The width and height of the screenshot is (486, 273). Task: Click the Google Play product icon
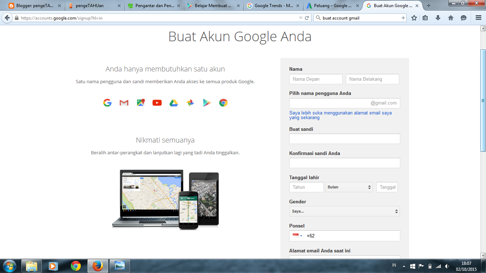pos(207,103)
